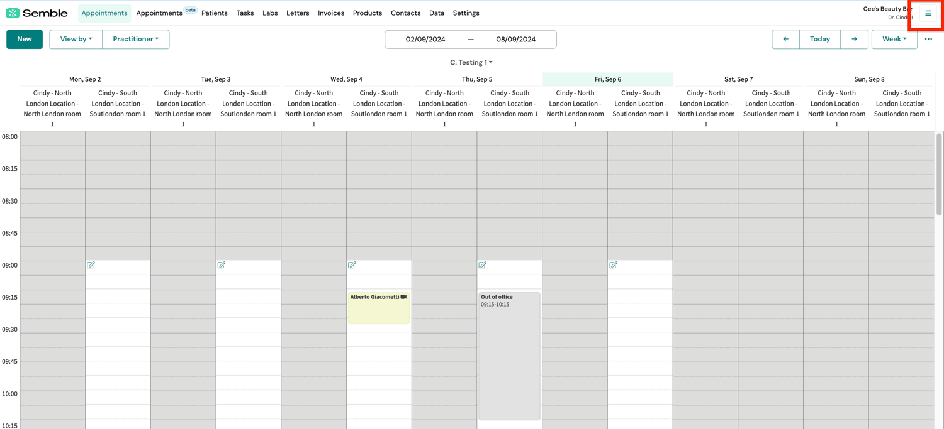Switch to Appointments beta tab
This screenshot has width=944, height=429.
160,13
